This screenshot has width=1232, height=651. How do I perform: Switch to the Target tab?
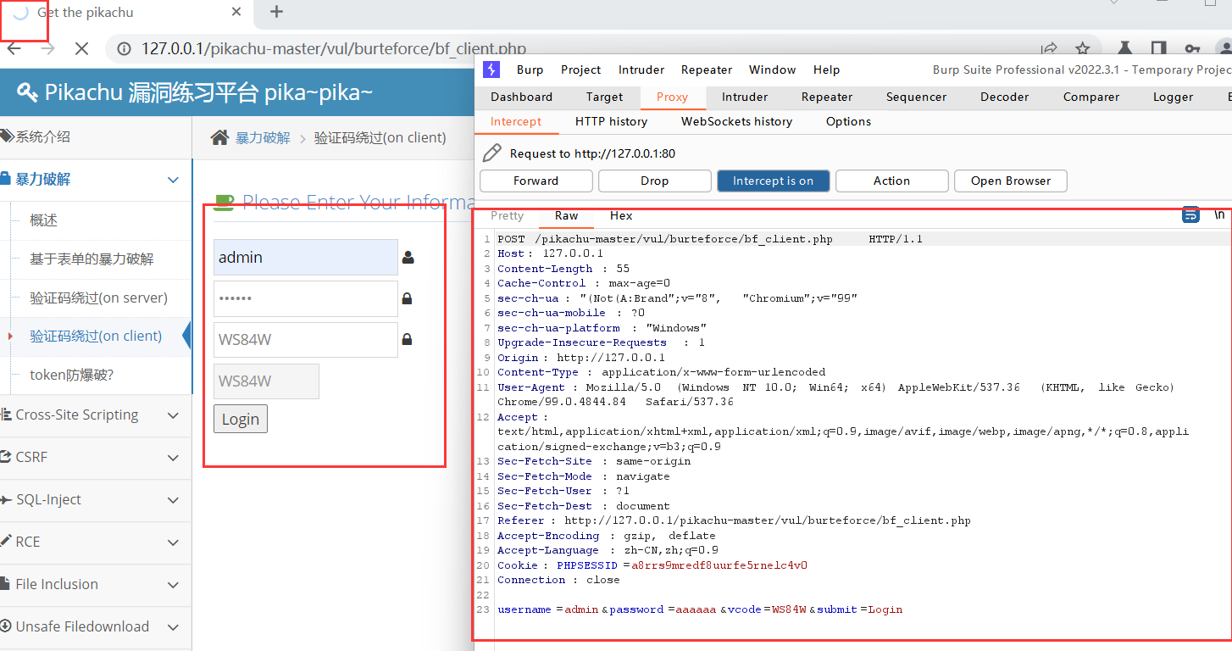604,97
